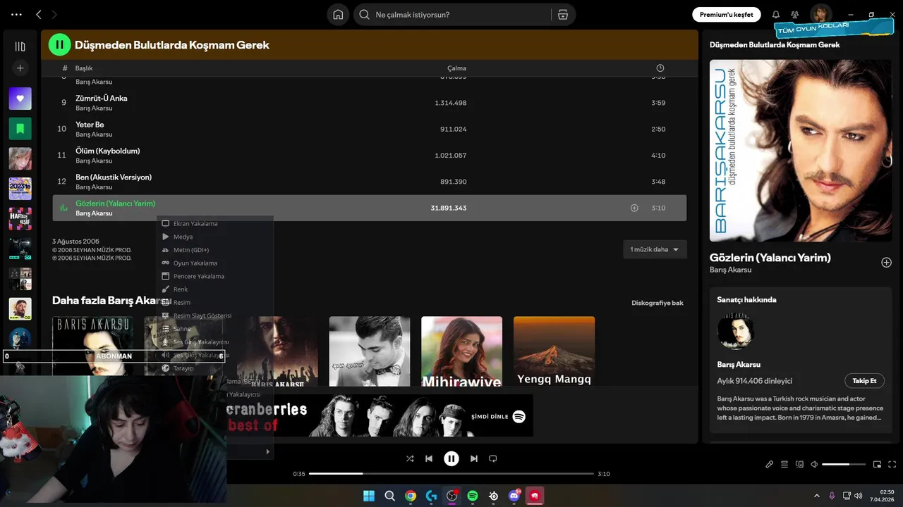Pause playback in the bottom bar
The height and width of the screenshot is (507, 903).
click(451, 458)
